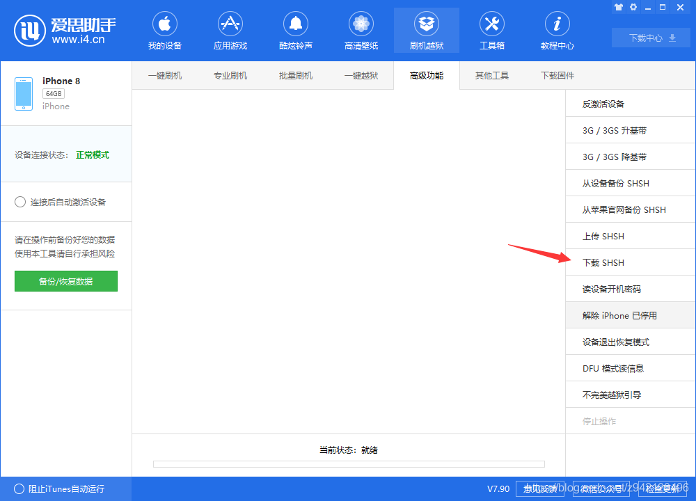The image size is (696, 501).
Task: Close the 爱思助手 window
Action: point(680,7)
